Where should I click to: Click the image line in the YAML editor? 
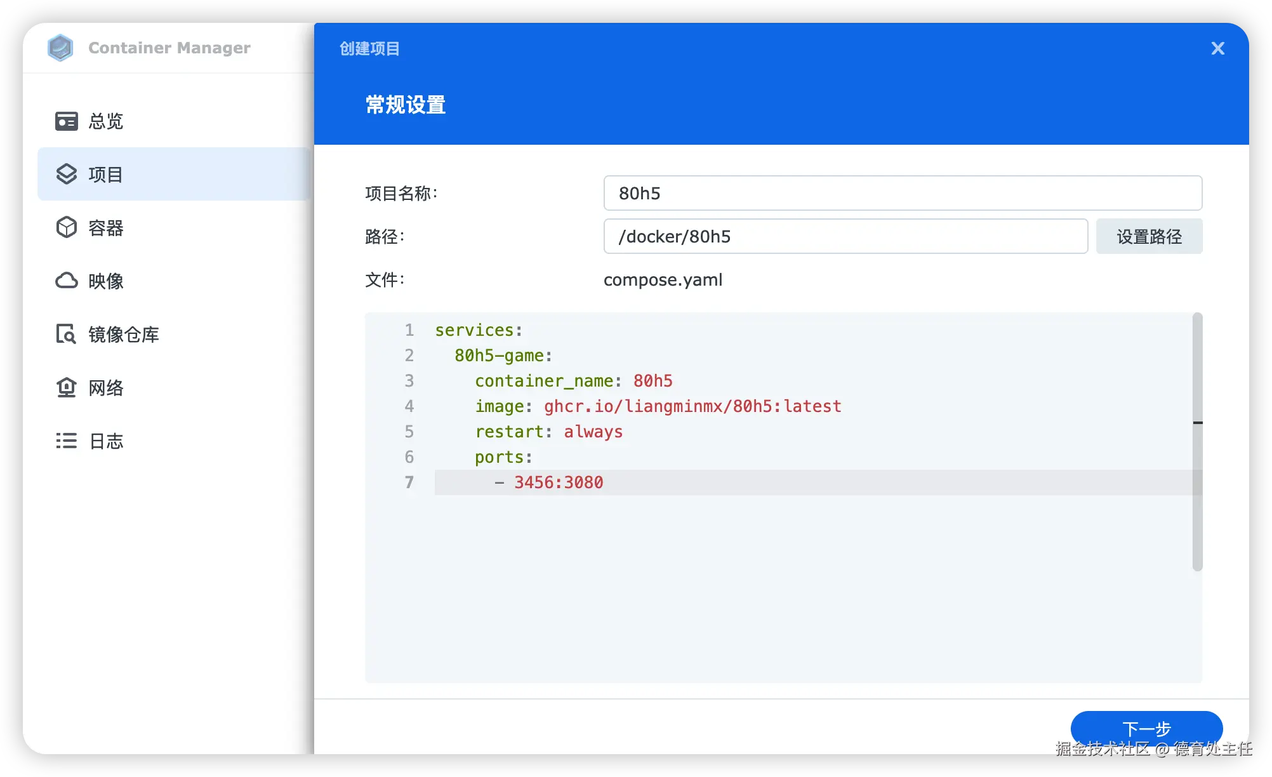pyautogui.click(x=658, y=406)
